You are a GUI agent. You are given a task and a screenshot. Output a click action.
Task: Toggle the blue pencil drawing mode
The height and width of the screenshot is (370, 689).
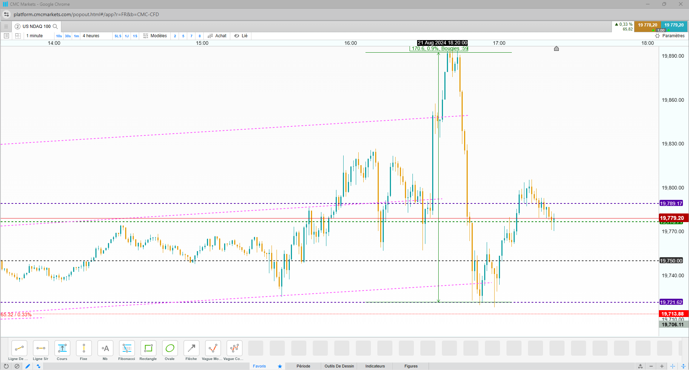[28, 366]
